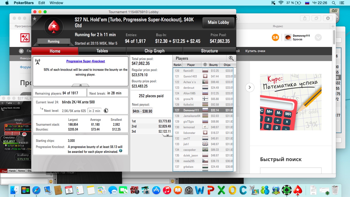Sort players by country globe column
Screen dimensions: 350x197
click(205, 65)
